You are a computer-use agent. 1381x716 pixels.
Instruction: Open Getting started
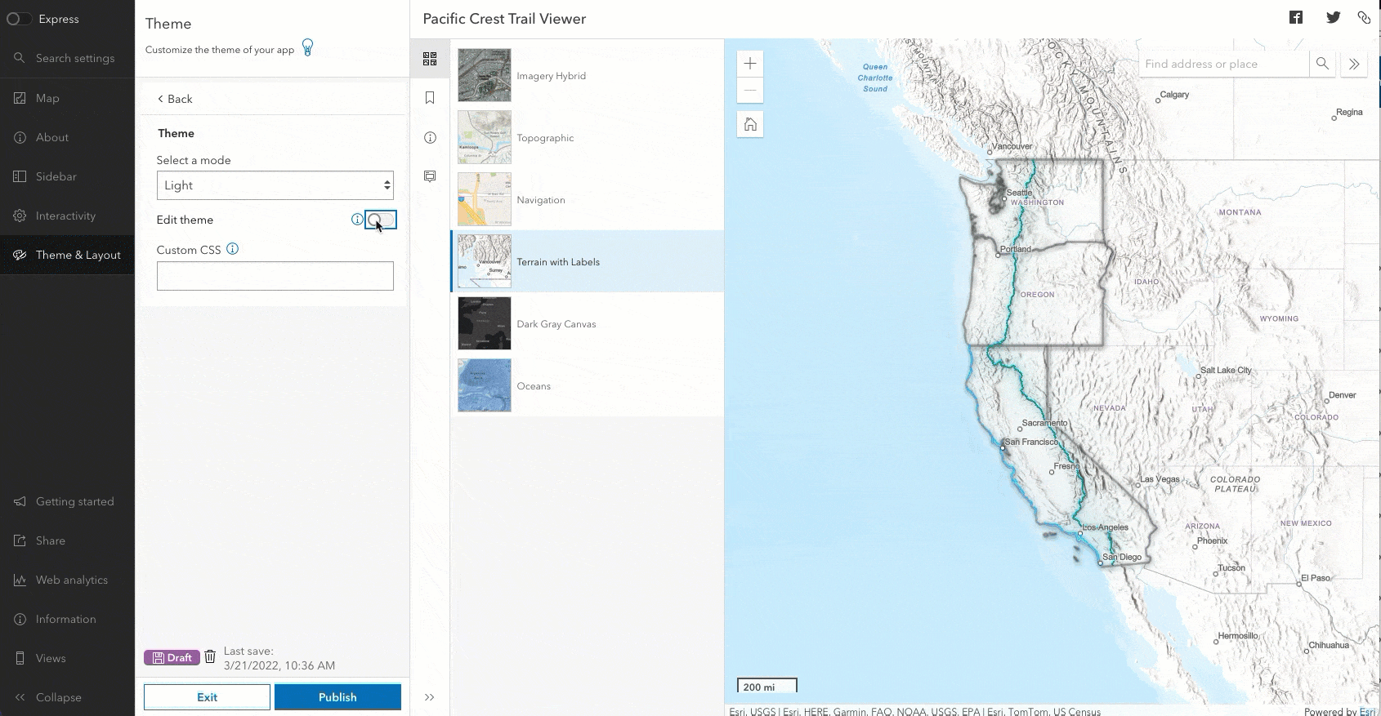(67, 501)
